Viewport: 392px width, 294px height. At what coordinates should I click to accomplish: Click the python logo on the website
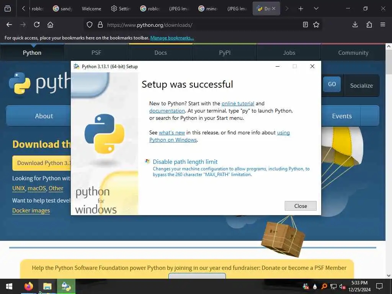click(x=39, y=83)
